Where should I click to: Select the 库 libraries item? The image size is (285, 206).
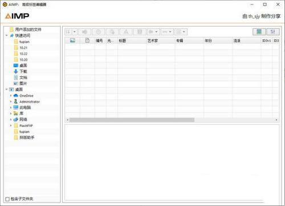(x=21, y=113)
